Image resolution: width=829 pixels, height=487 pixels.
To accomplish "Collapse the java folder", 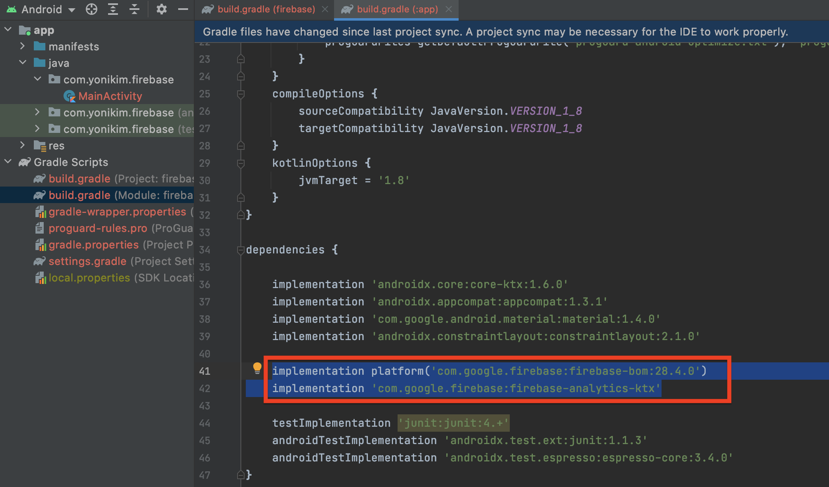I will click(x=23, y=63).
